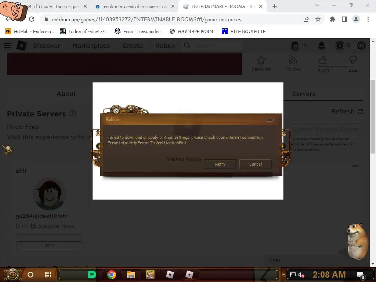
Task: Click the Roblox search field
Action: tap(212, 46)
